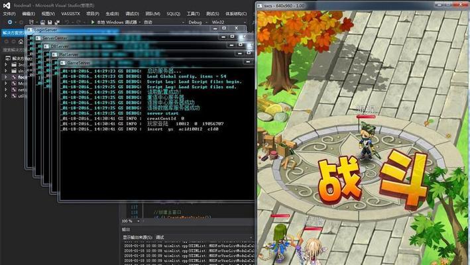Viewport: 470px width, 265px height.
Task: Click the save all toolbar icon
Action: (57, 22)
